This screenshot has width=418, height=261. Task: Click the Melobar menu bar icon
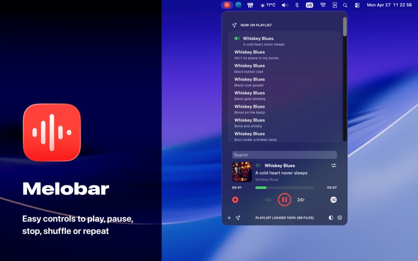point(227,5)
